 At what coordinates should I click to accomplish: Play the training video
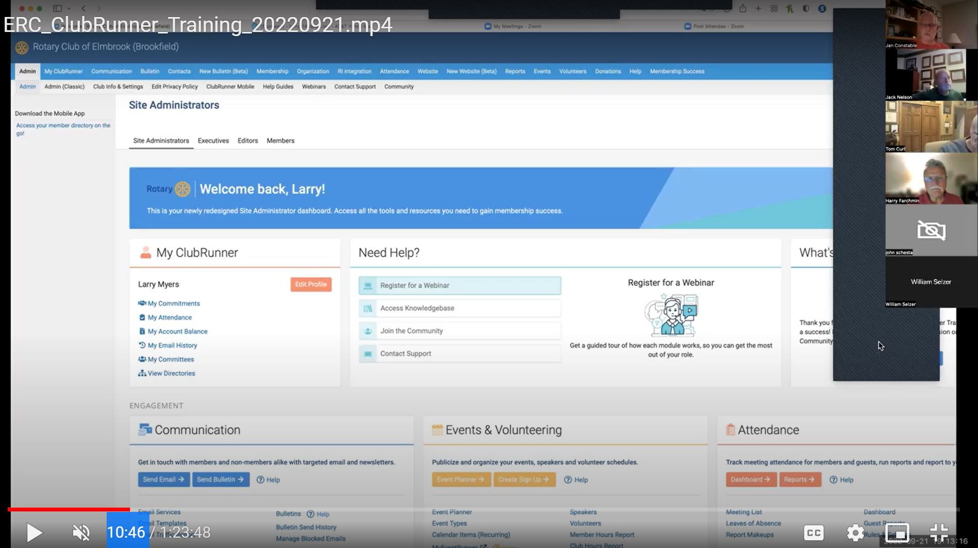[x=34, y=533]
